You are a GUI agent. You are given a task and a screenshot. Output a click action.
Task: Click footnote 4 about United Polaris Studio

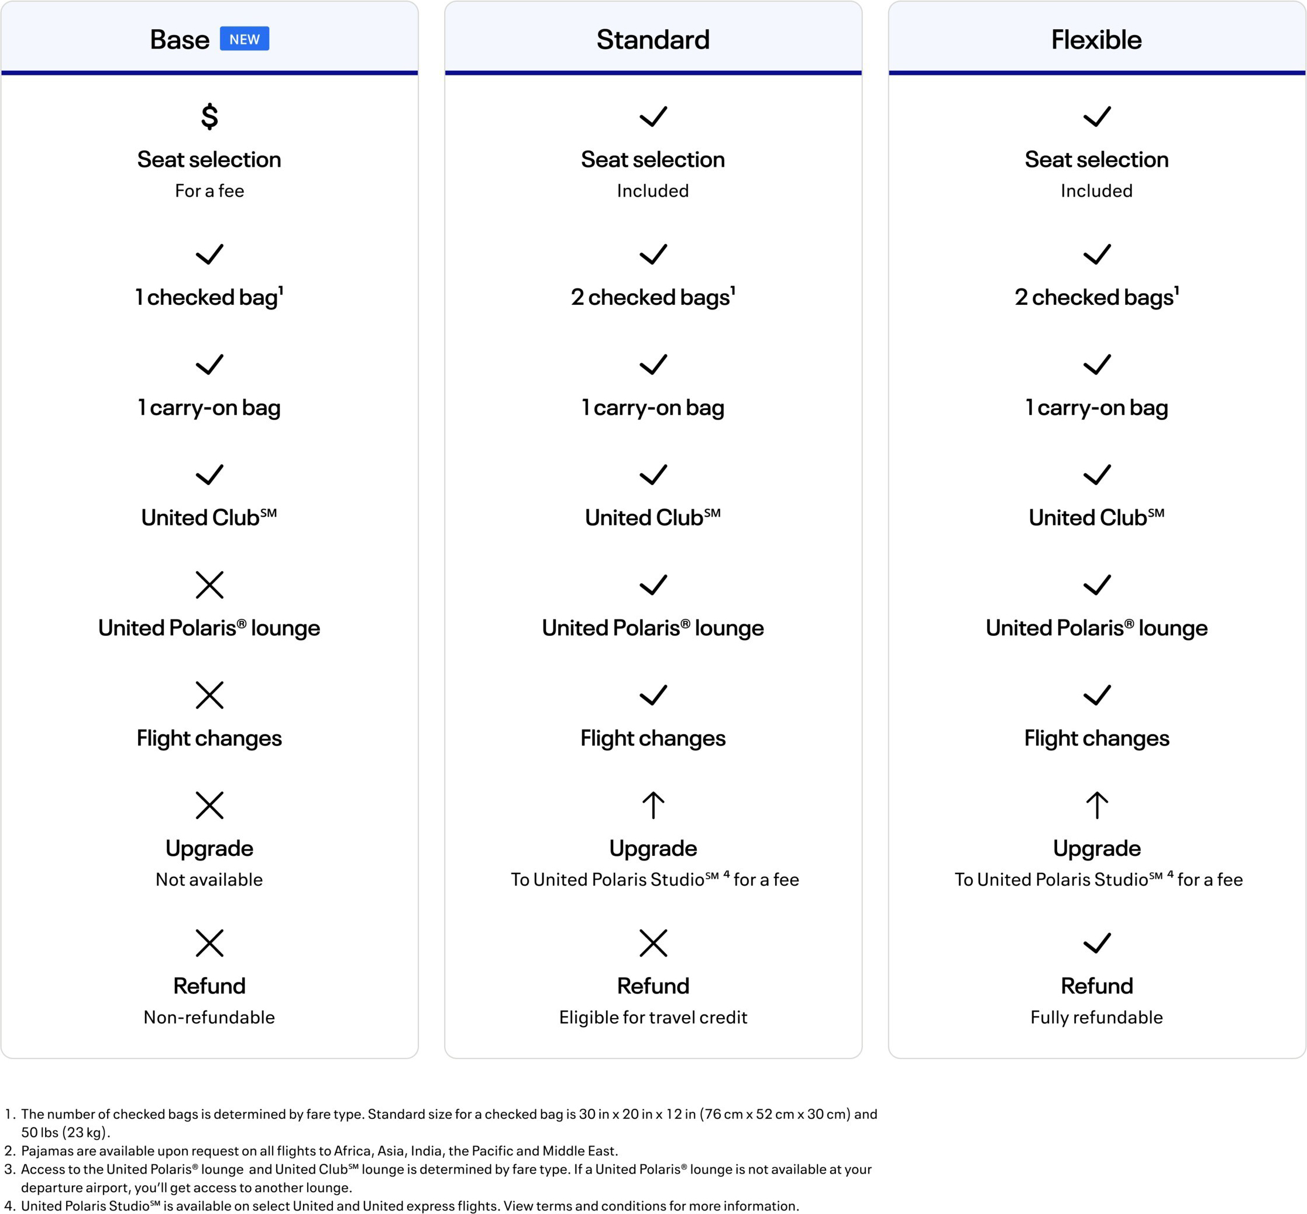[x=402, y=1205]
